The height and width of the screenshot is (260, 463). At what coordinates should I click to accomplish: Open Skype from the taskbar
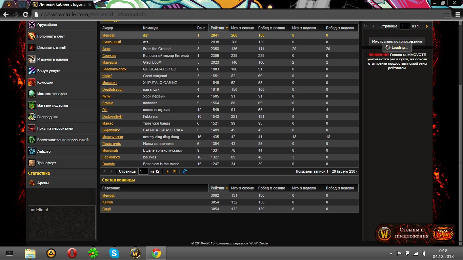coord(114,253)
